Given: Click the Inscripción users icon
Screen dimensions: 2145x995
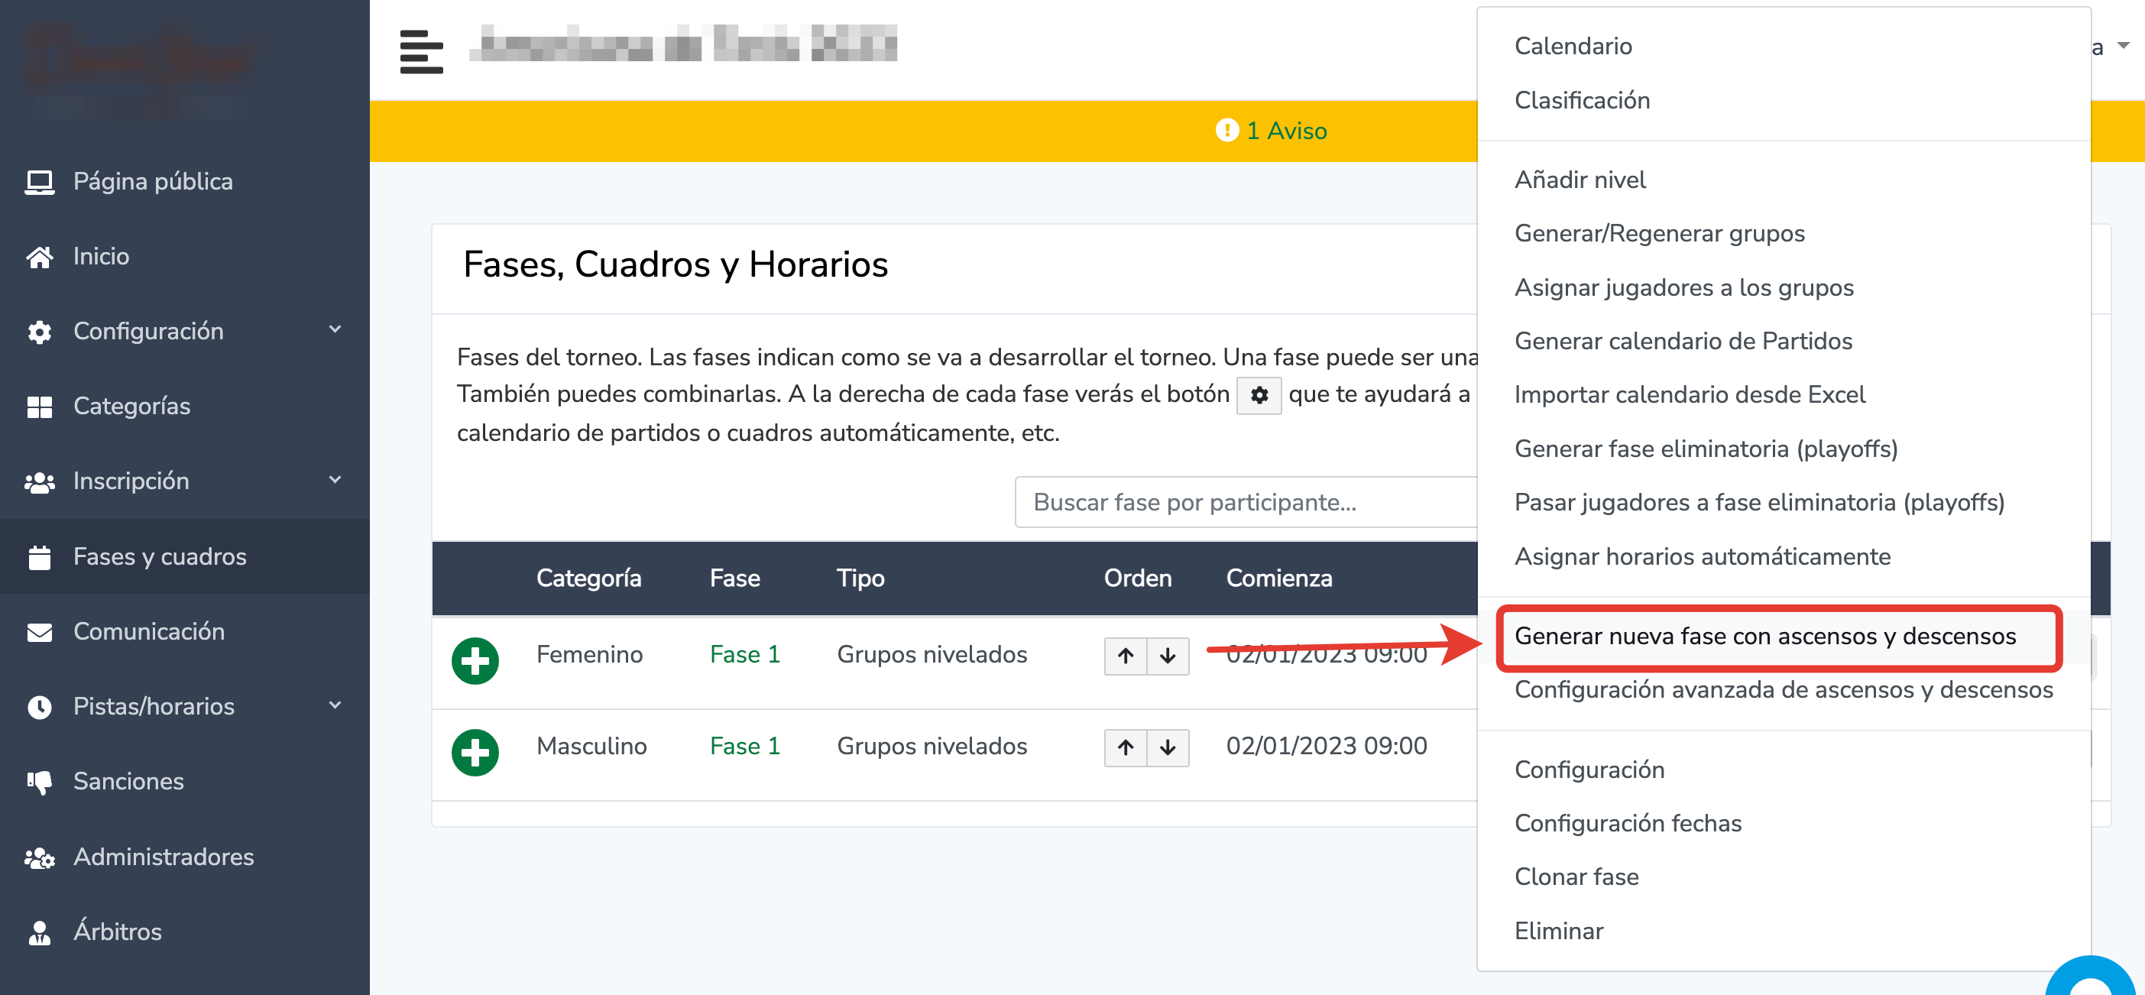Looking at the screenshot, I should (39, 481).
